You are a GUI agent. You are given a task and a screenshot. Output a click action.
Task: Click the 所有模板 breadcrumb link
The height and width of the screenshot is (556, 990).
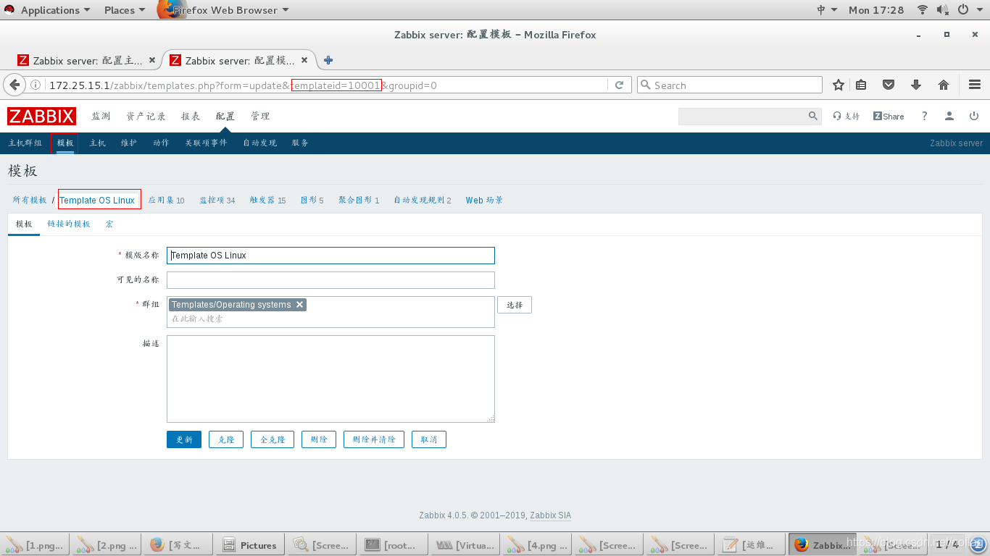tap(30, 201)
